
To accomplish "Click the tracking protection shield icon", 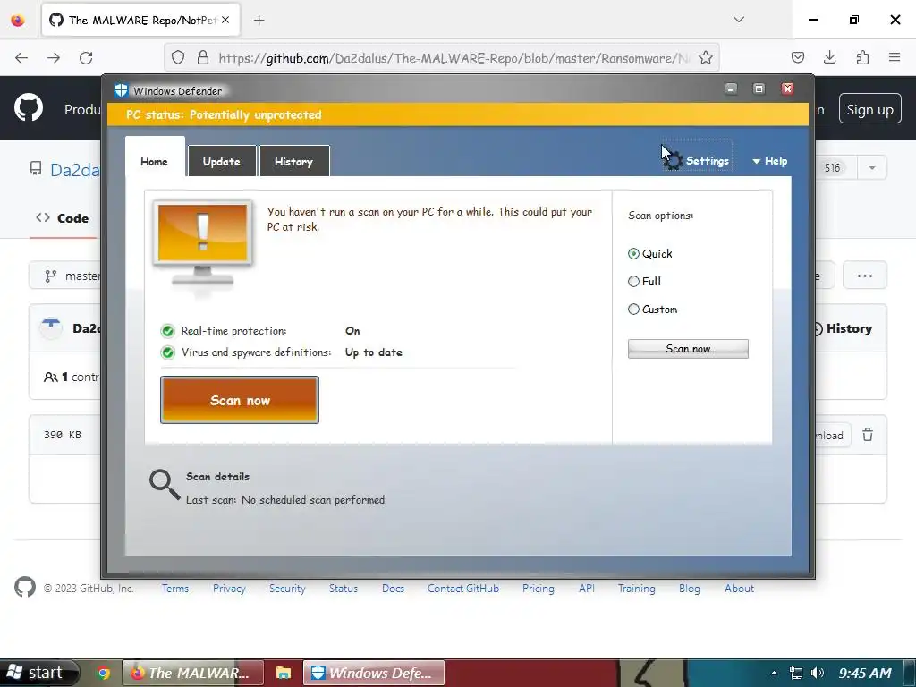I will pos(178,58).
